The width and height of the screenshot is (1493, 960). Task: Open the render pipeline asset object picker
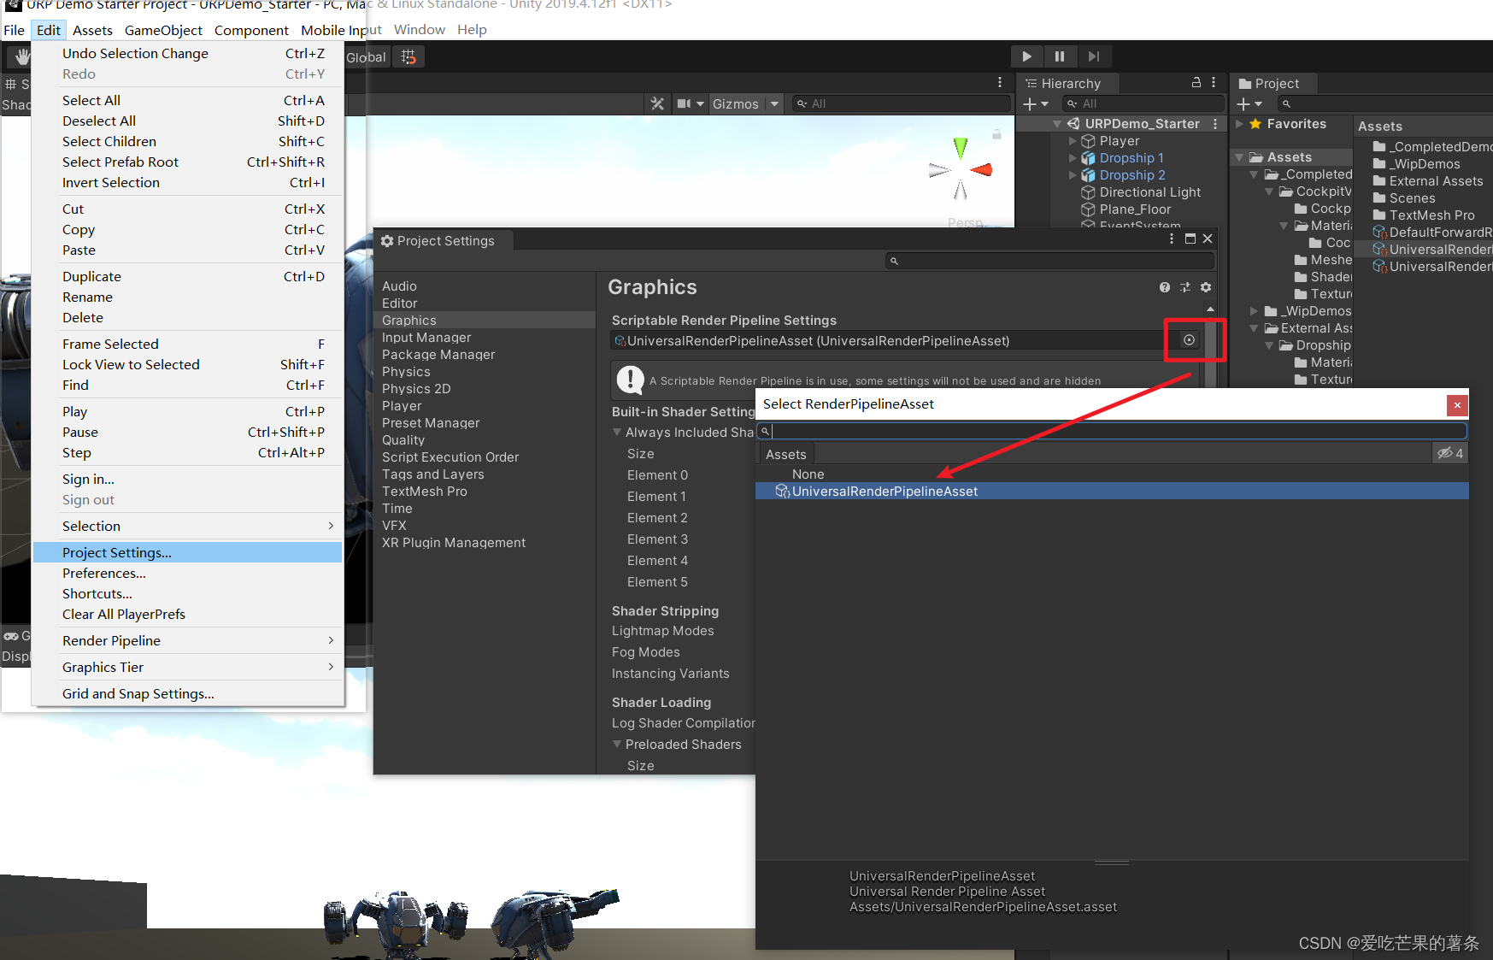click(x=1189, y=340)
